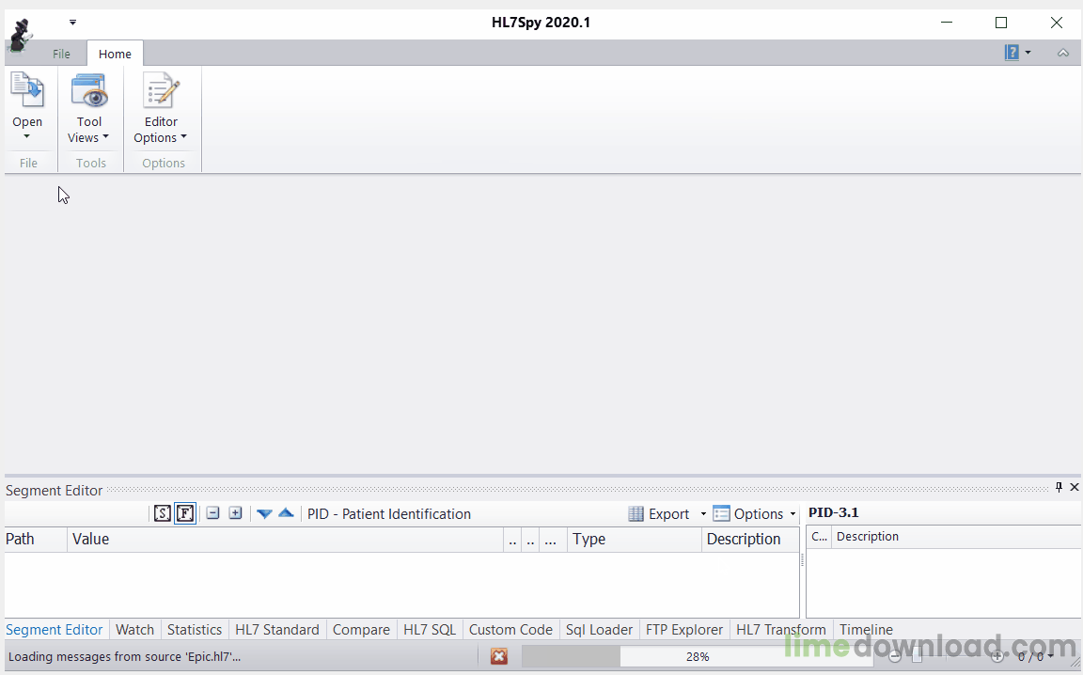This screenshot has width=1083, height=675.
Task: Minimize the HL7Spy window
Action: click(947, 23)
